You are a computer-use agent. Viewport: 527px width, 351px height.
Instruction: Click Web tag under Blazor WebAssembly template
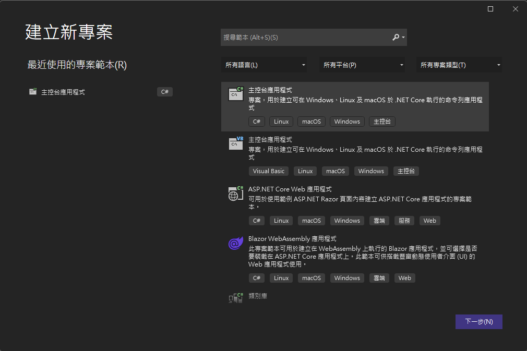[x=405, y=278]
